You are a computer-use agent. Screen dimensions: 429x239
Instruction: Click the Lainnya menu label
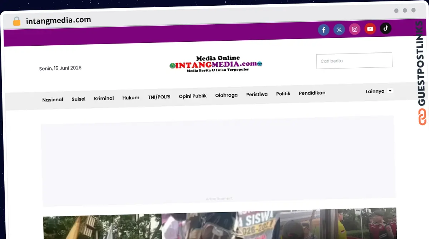(375, 91)
